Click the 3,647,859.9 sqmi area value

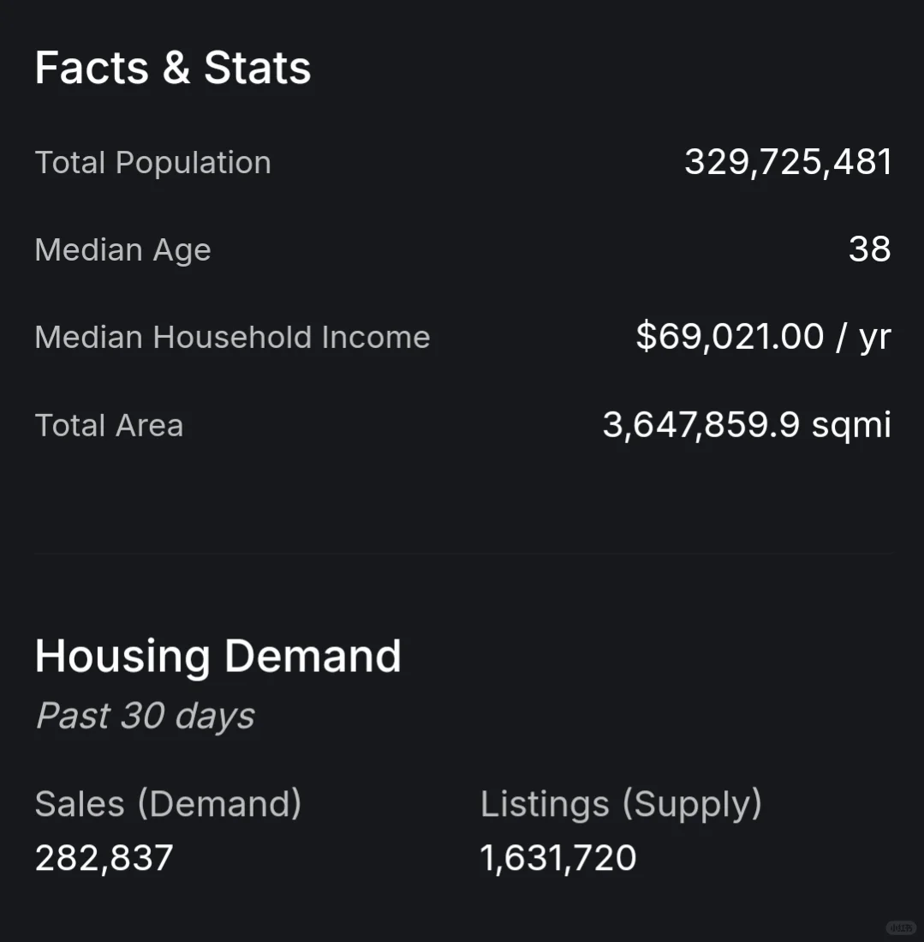[x=747, y=425]
